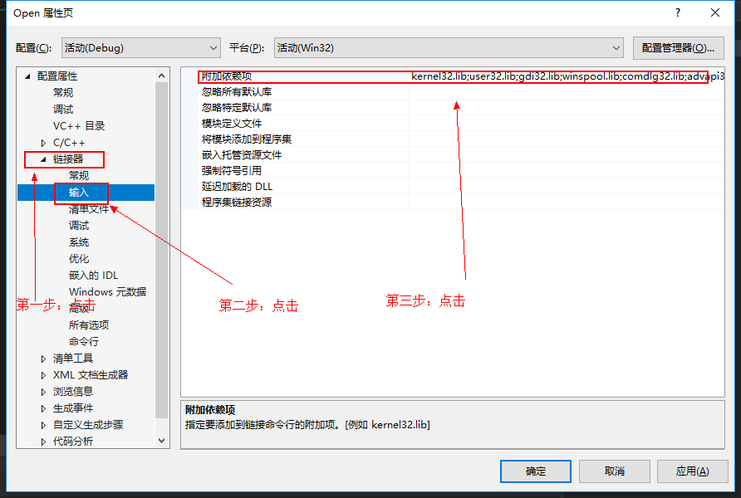Click the help question mark icon
741x498 pixels.
pyautogui.click(x=678, y=12)
